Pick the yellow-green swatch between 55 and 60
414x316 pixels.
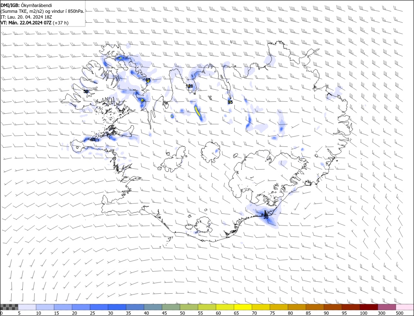pyautogui.click(x=207, y=307)
